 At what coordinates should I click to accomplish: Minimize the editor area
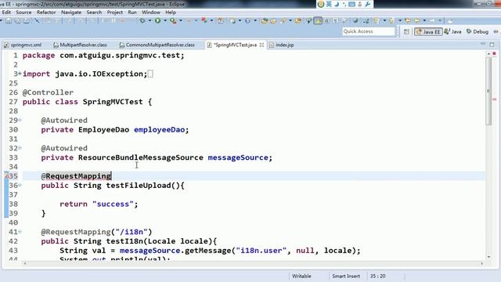click(x=483, y=44)
